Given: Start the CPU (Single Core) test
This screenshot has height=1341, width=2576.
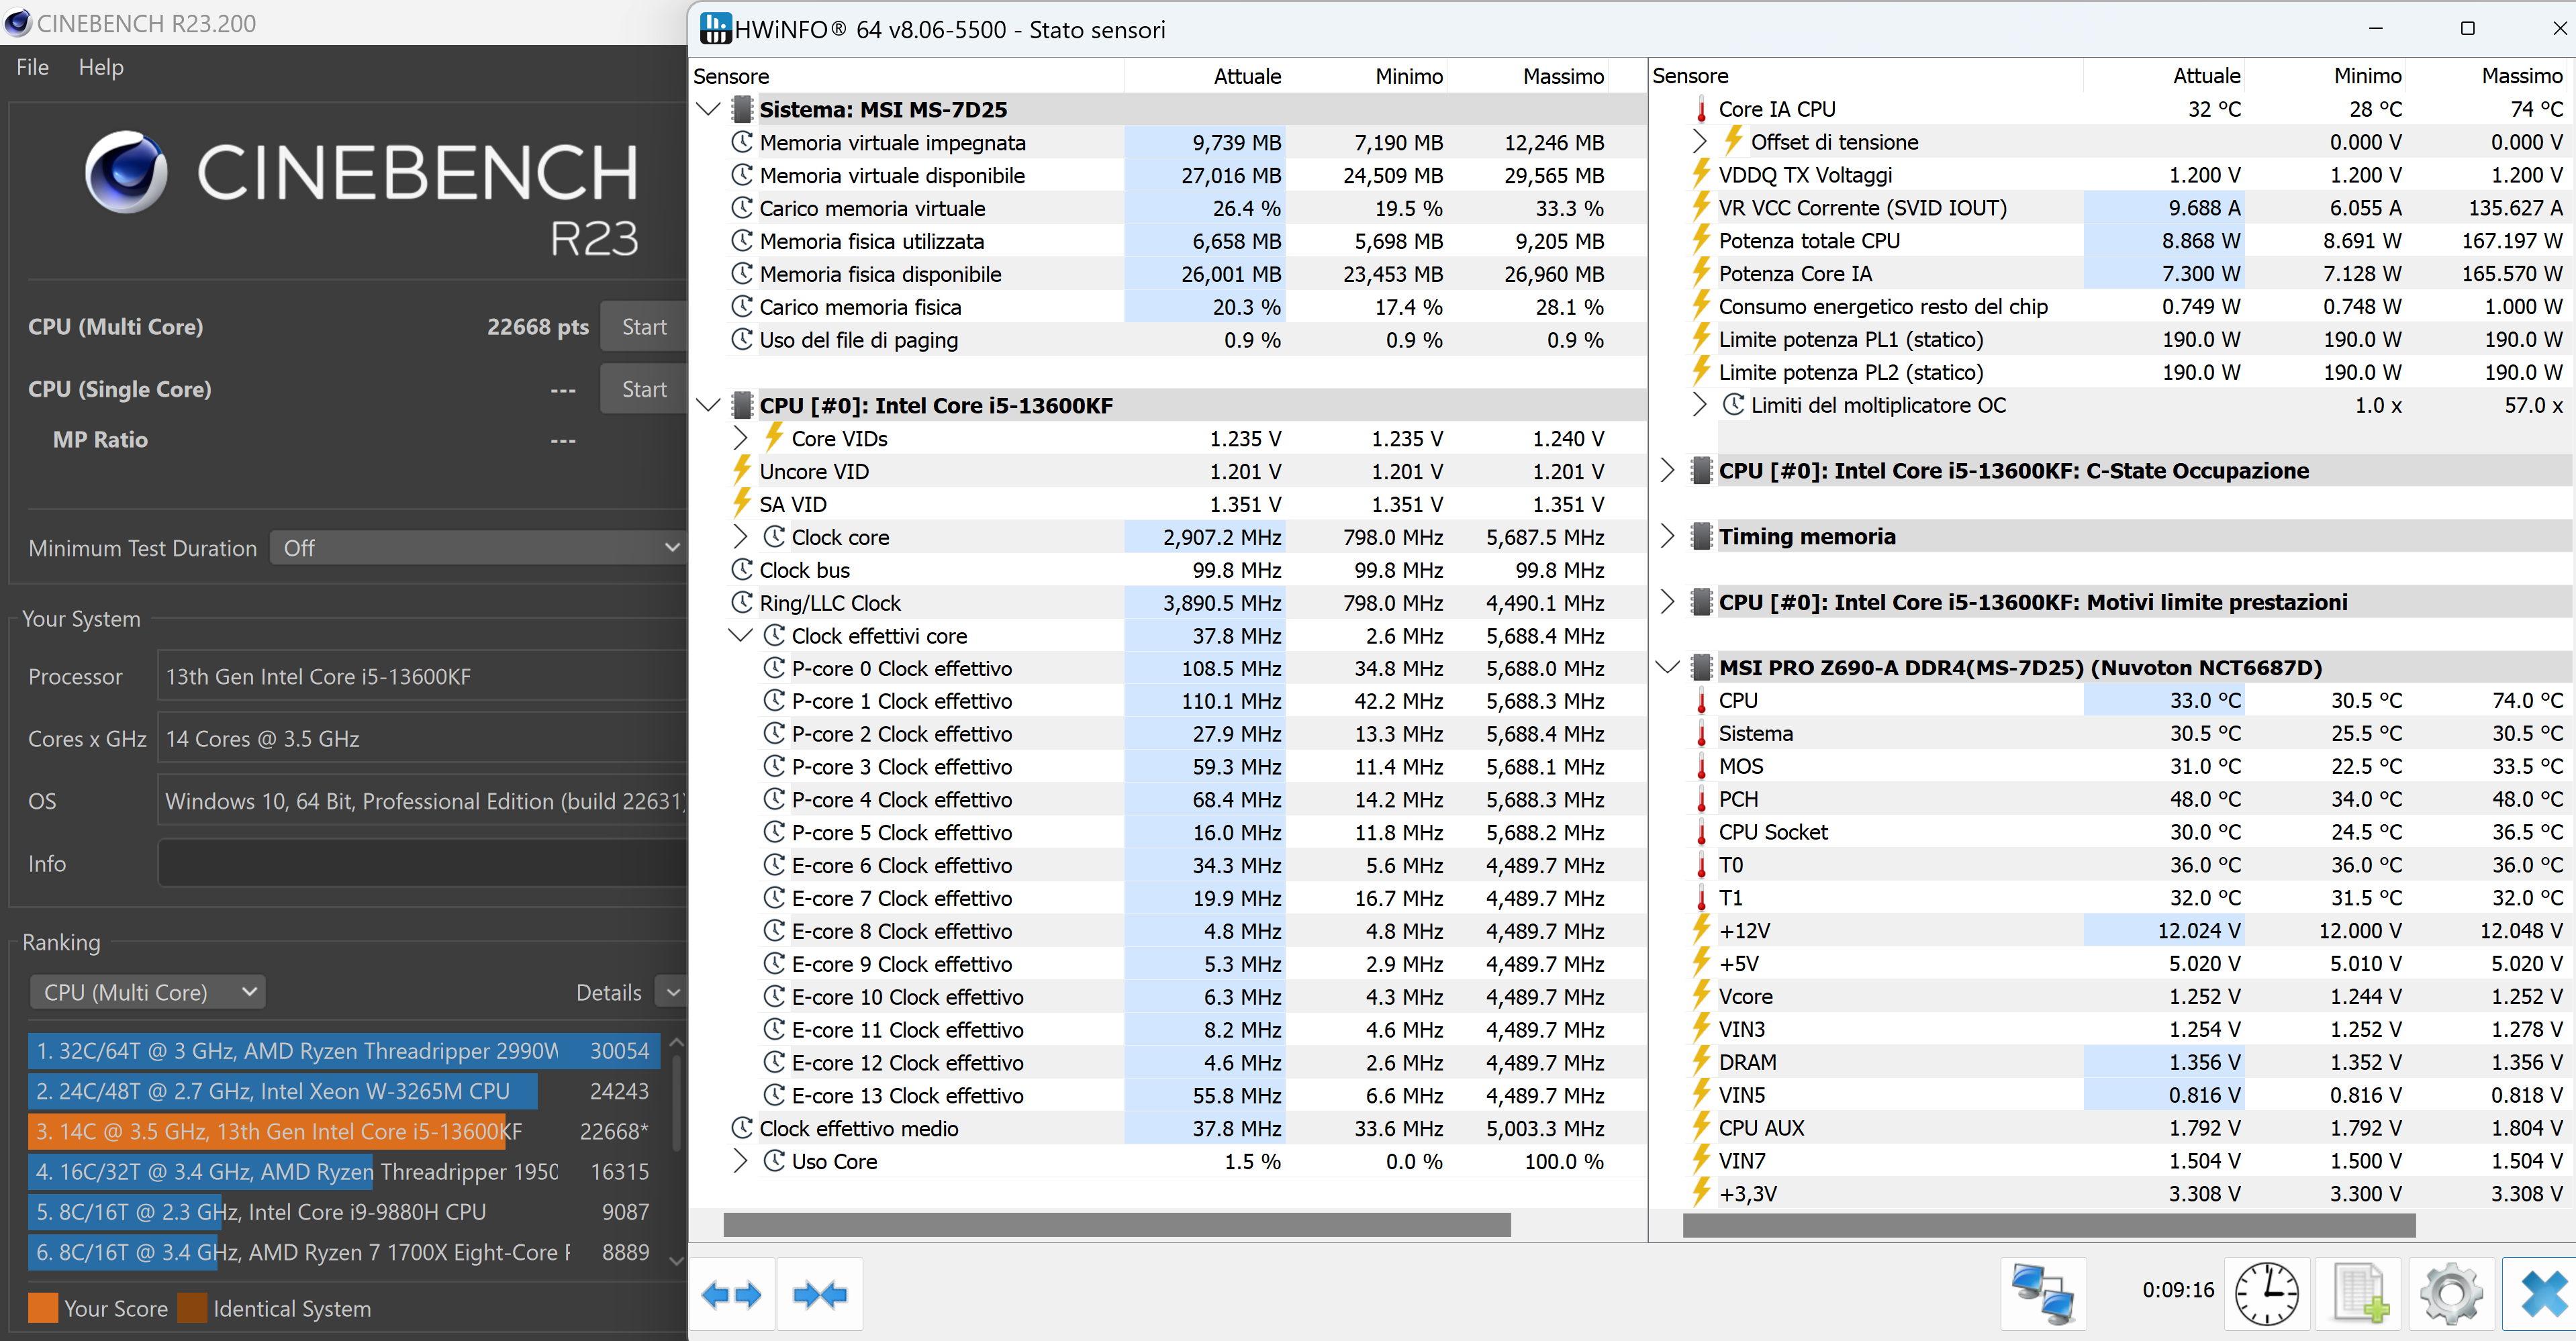Looking at the screenshot, I should [643, 389].
